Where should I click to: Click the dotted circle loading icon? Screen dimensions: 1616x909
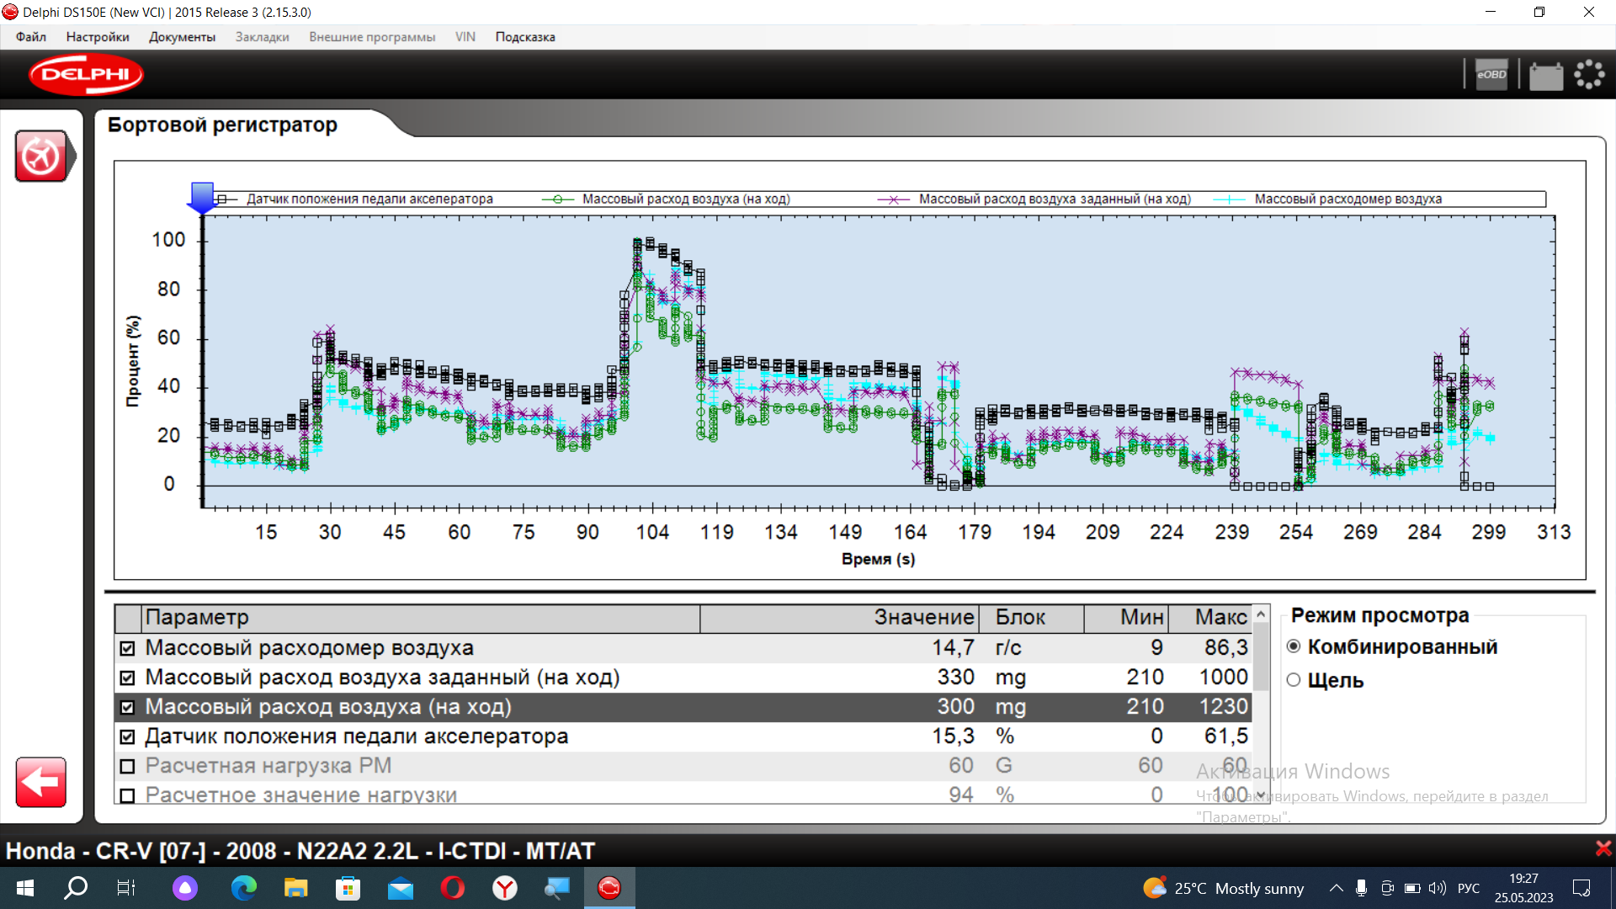point(1589,75)
